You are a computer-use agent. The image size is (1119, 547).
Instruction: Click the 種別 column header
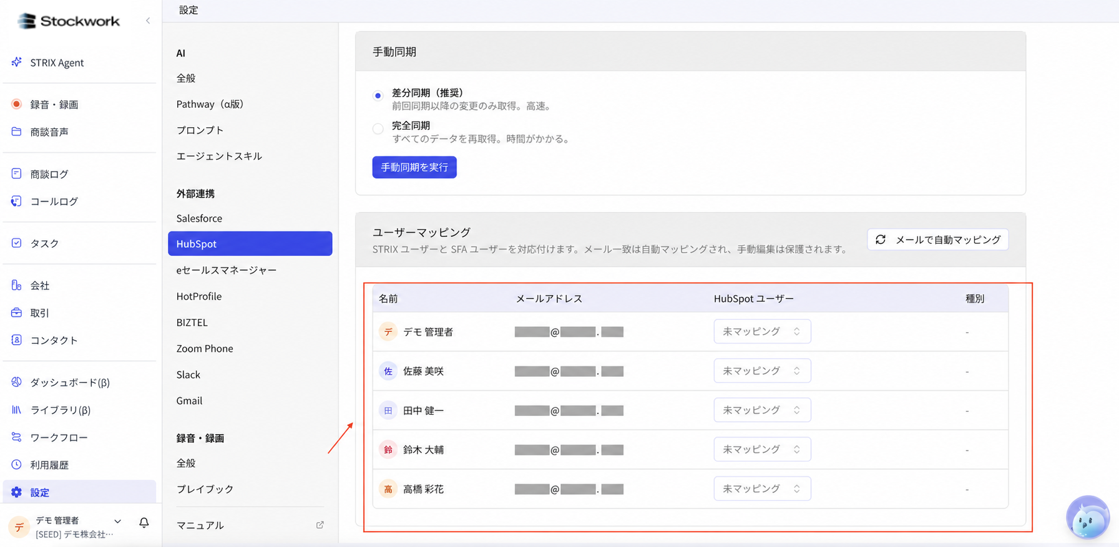(975, 299)
